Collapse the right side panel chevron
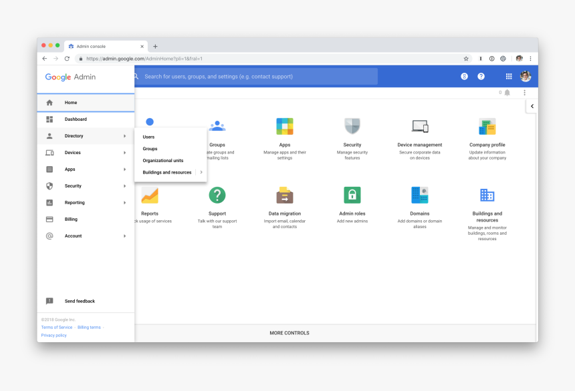This screenshot has height=391, width=575. click(x=532, y=106)
